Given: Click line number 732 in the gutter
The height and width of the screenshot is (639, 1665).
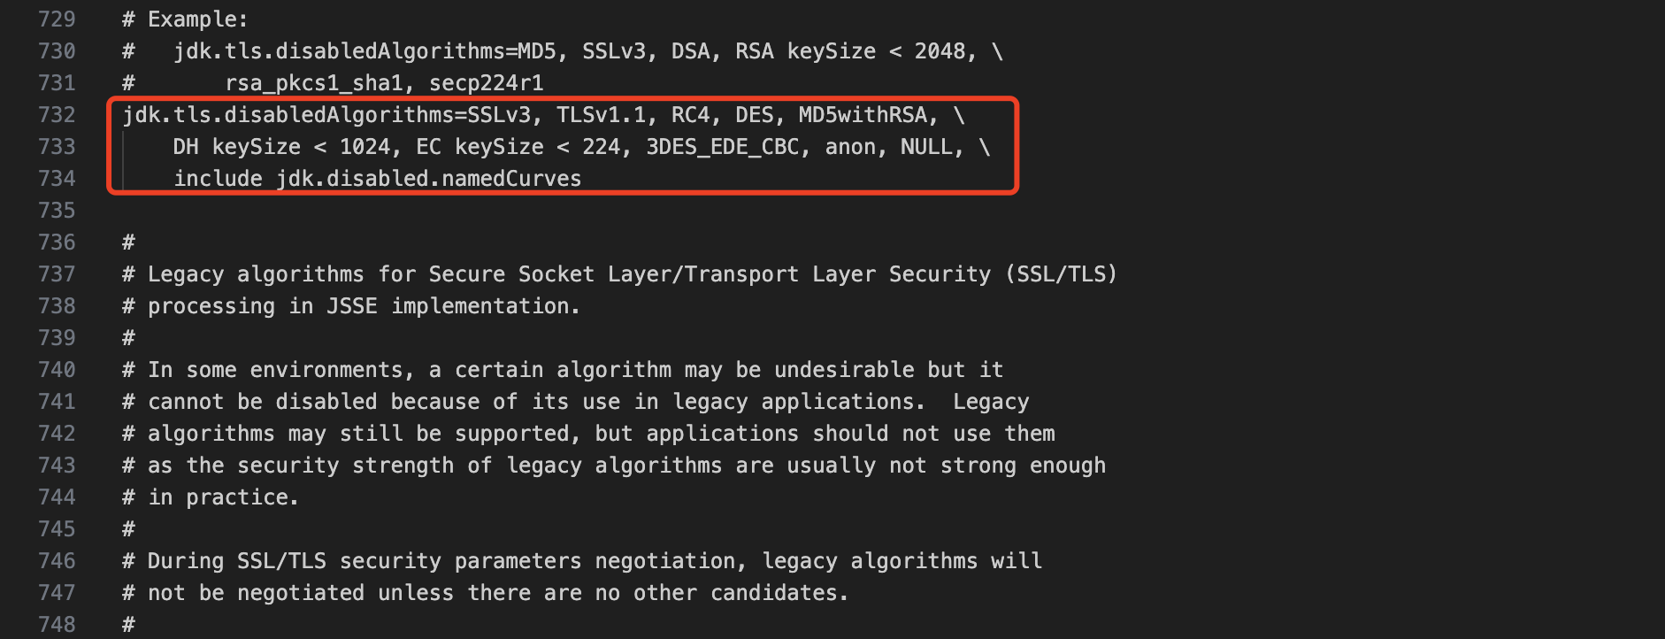Looking at the screenshot, I should [x=57, y=115].
